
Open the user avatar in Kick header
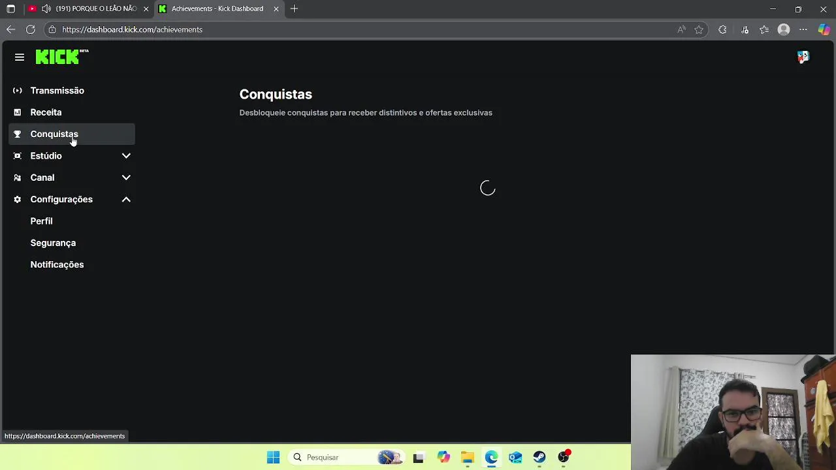click(803, 57)
